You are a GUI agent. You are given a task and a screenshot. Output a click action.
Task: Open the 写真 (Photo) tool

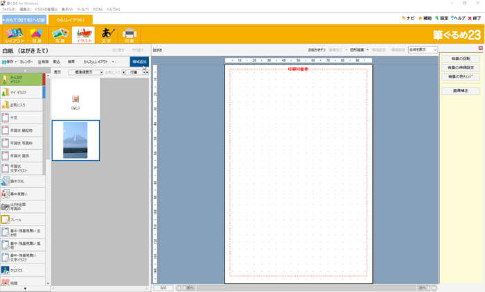coord(60,35)
